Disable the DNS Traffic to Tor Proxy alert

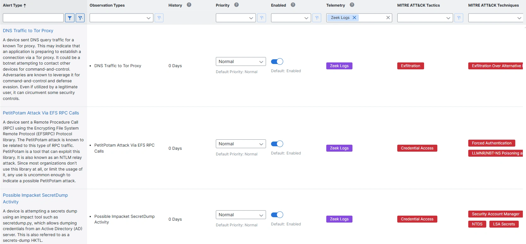pyautogui.click(x=277, y=61)
